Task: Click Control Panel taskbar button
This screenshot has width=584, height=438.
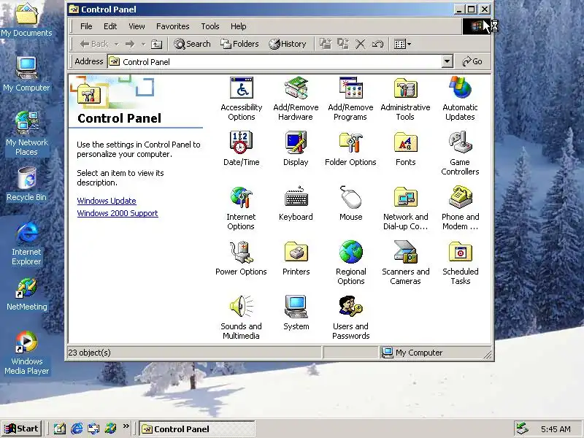Action: click(x=197, y=429)
